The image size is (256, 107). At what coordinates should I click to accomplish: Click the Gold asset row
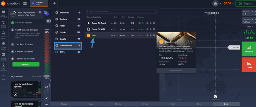click(x=121, y=35)
